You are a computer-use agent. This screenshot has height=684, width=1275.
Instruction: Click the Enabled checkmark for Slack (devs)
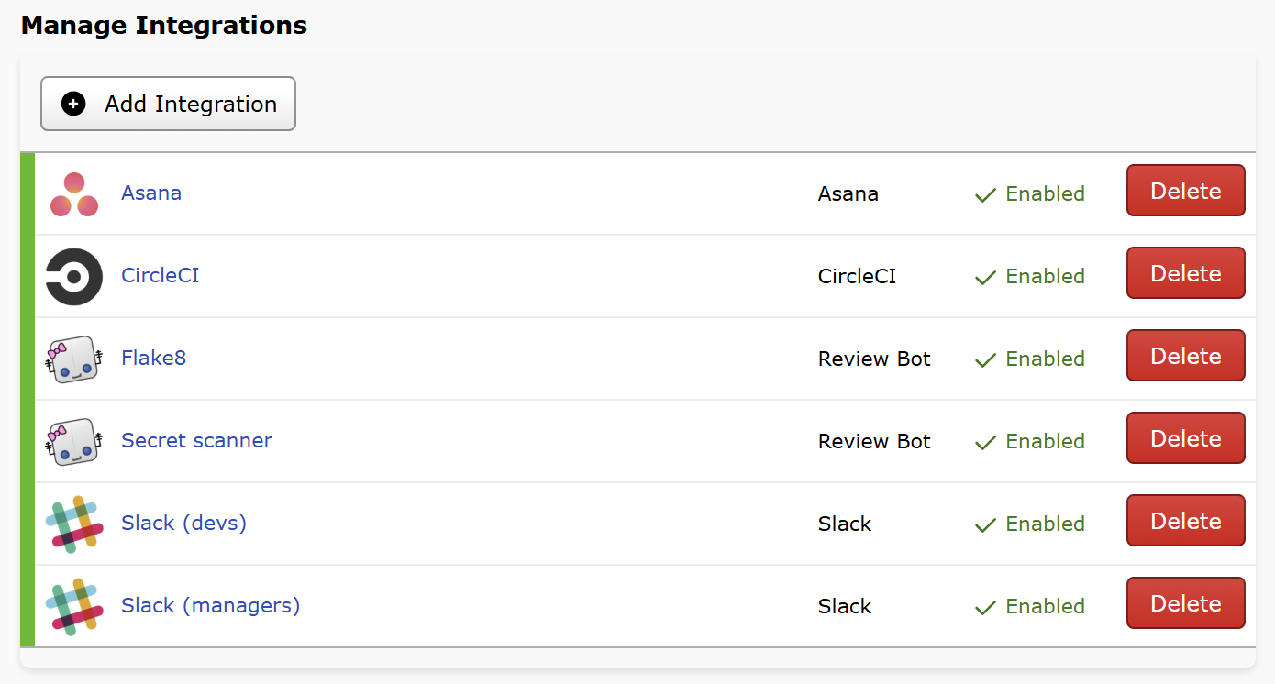click(984, 524)
